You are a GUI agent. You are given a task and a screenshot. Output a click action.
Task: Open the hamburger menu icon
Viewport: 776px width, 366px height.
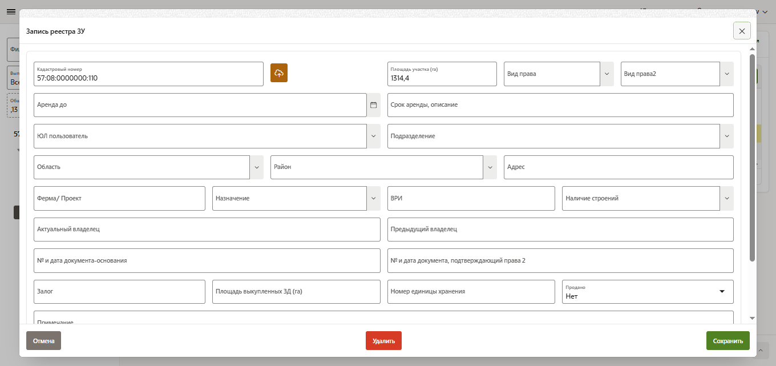(11, 12)
